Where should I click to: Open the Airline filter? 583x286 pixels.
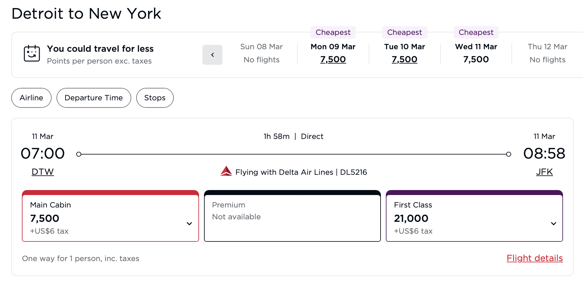[31, 98]
